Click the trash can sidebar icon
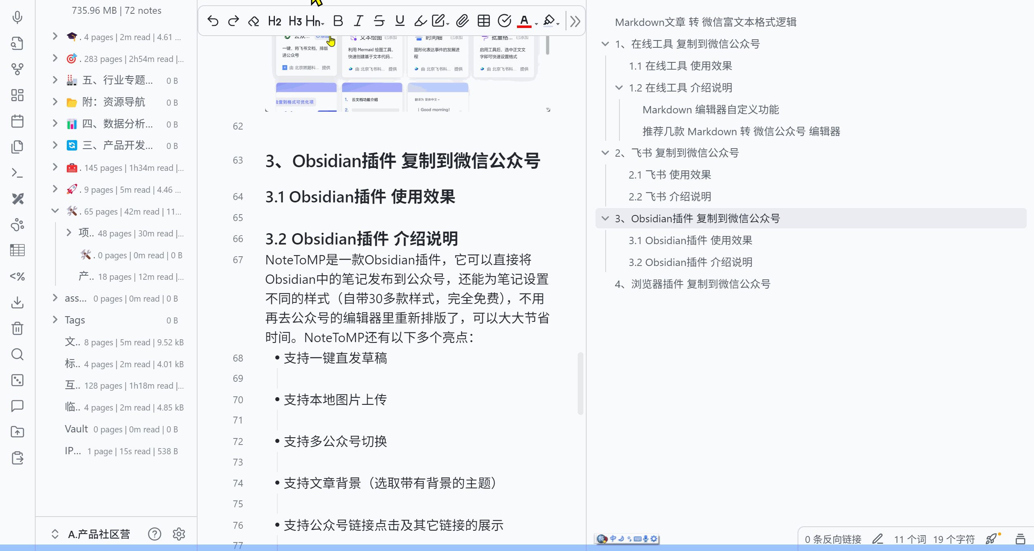 pyautogui.click(x=17, y=328)
